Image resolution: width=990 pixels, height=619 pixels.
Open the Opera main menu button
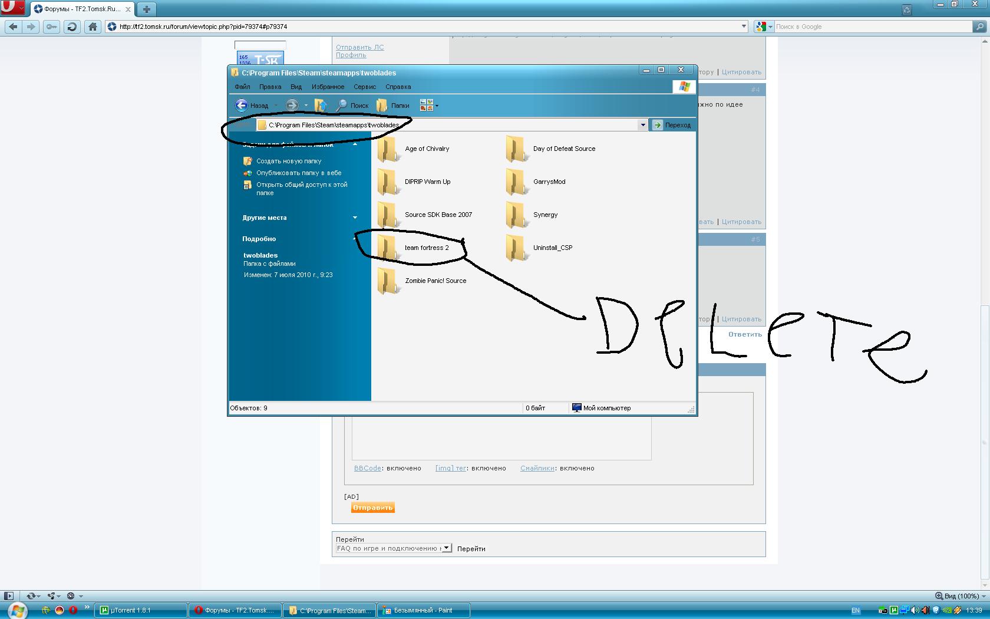(12, 8)
